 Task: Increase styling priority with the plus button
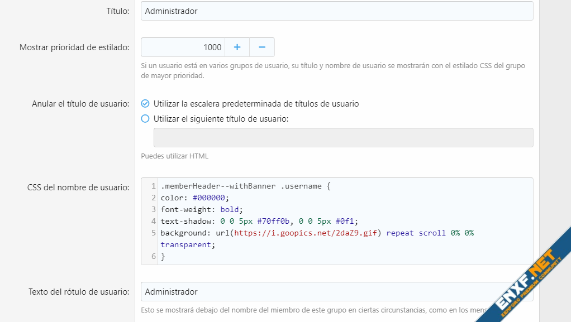click(x=237, y=47)
